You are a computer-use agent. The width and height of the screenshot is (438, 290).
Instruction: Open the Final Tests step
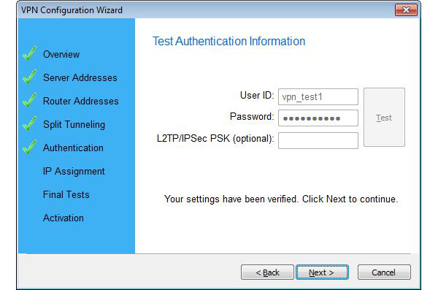(x=66, y=194)
